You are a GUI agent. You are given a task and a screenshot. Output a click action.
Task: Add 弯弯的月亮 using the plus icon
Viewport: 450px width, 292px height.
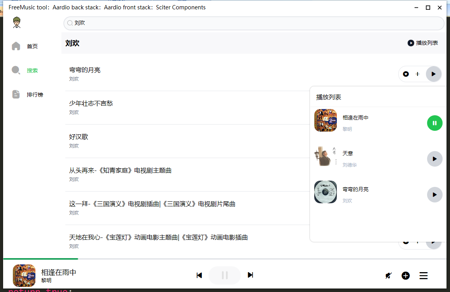point(418,74)
